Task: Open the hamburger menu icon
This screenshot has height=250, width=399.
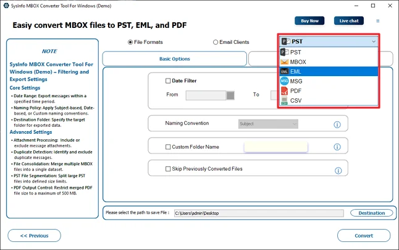Action: point(378,21)
